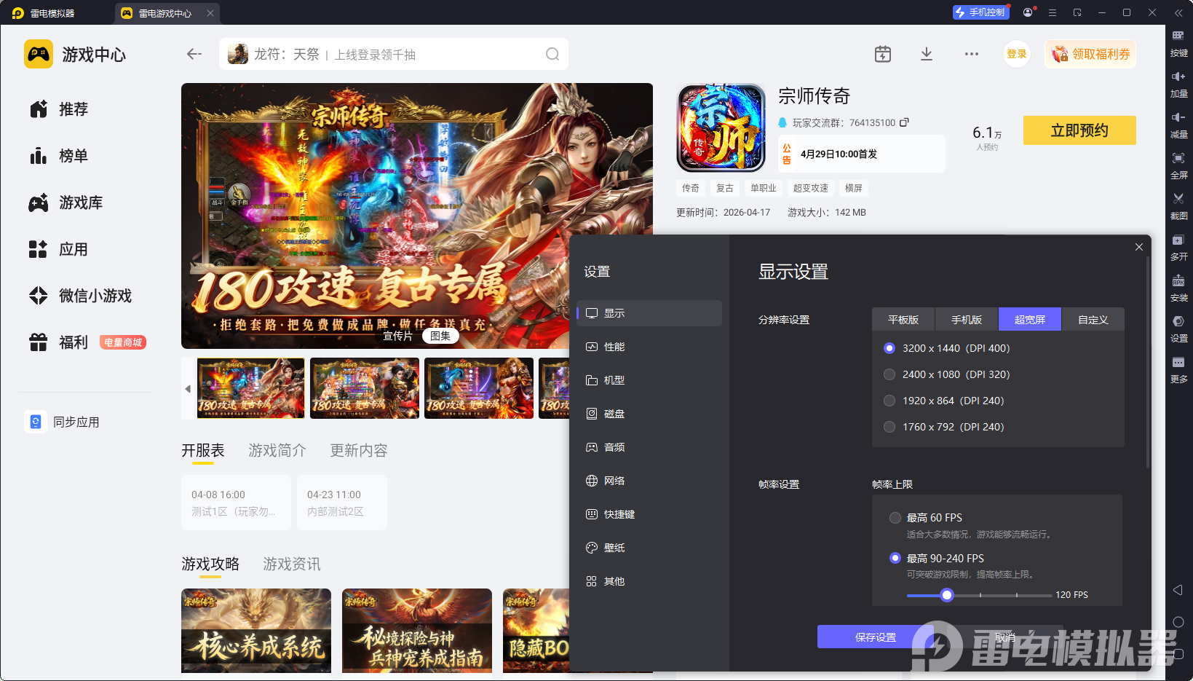Viewport: 1193px width, 681px height.
Task: Open the 快捷键 settings section
Action: 649,514
